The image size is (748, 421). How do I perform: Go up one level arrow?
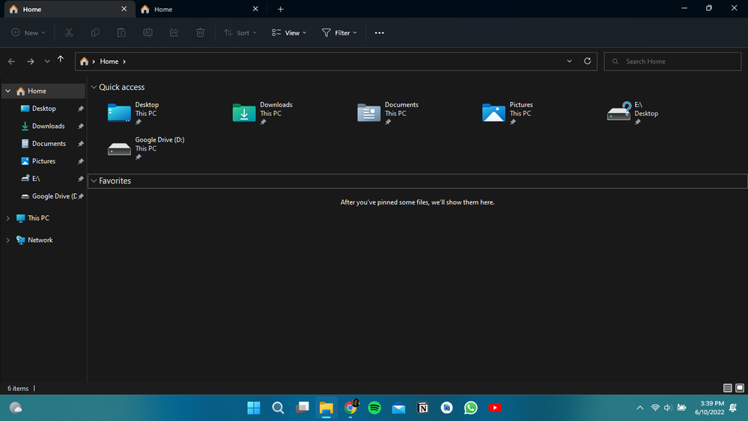[x=61, y=60]
